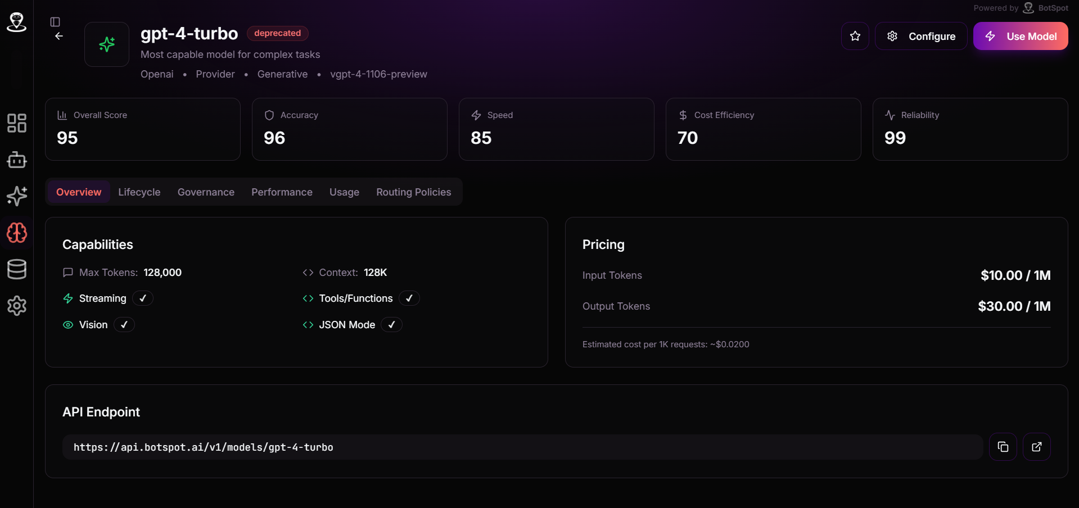Click the API endpoint URL field
The width and height of the screenshot is (1079, 508).
(x=523, y=447)
